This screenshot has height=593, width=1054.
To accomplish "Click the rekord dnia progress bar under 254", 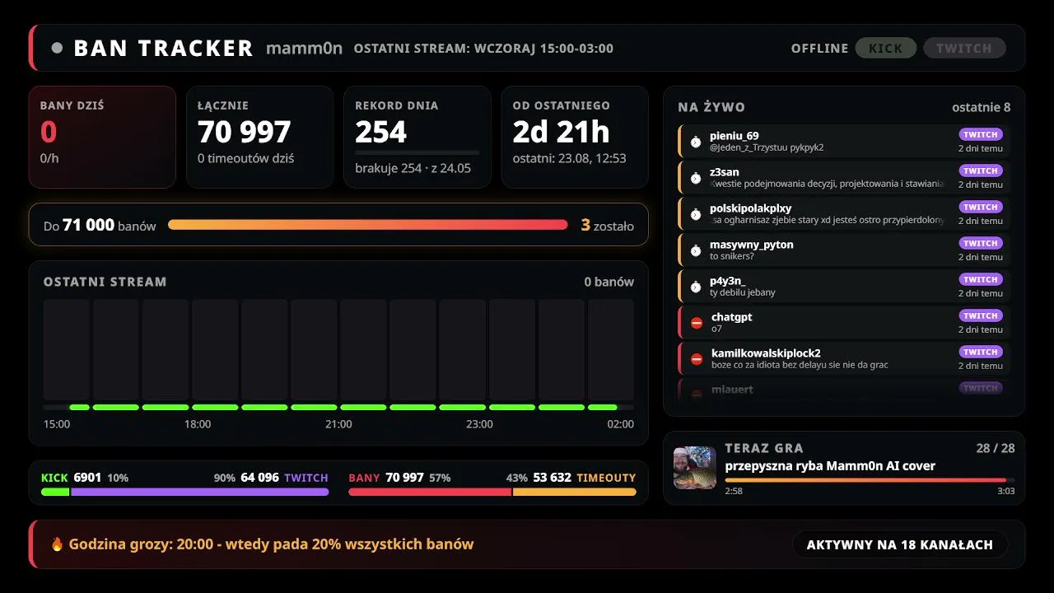I will point(417,152).
